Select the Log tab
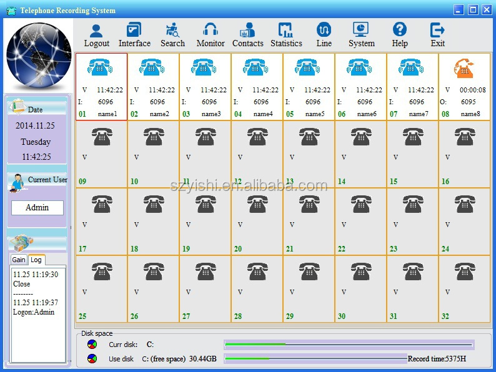This screenshot has height=372, width=496. pos(36,260)
